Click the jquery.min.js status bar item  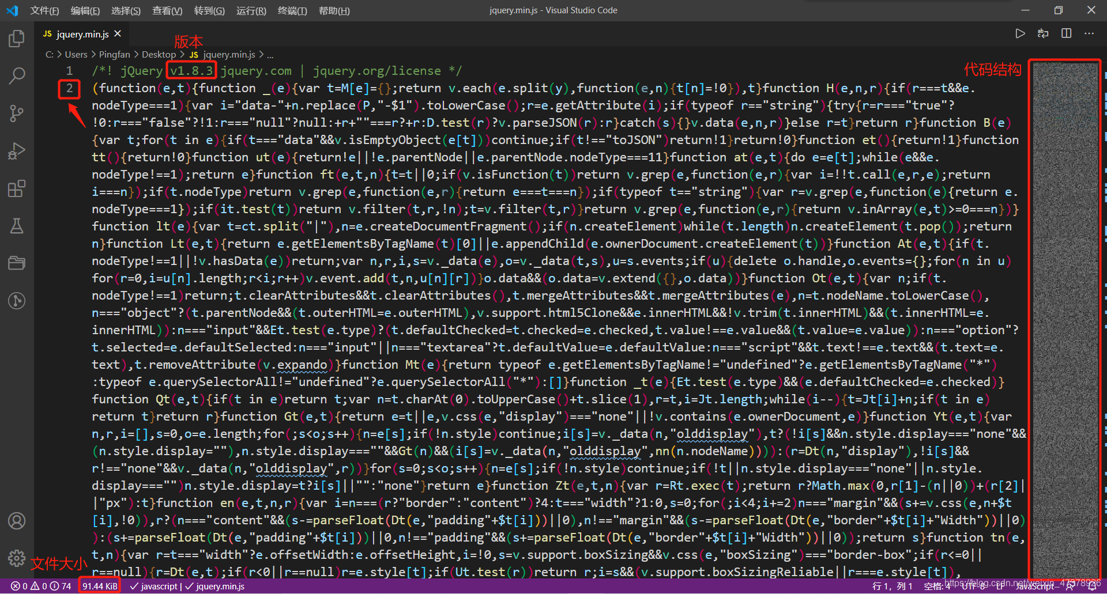coord(215,586)
